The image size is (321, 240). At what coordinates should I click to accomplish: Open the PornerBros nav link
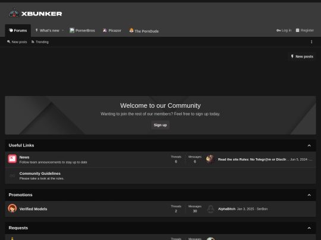[82, 30]
